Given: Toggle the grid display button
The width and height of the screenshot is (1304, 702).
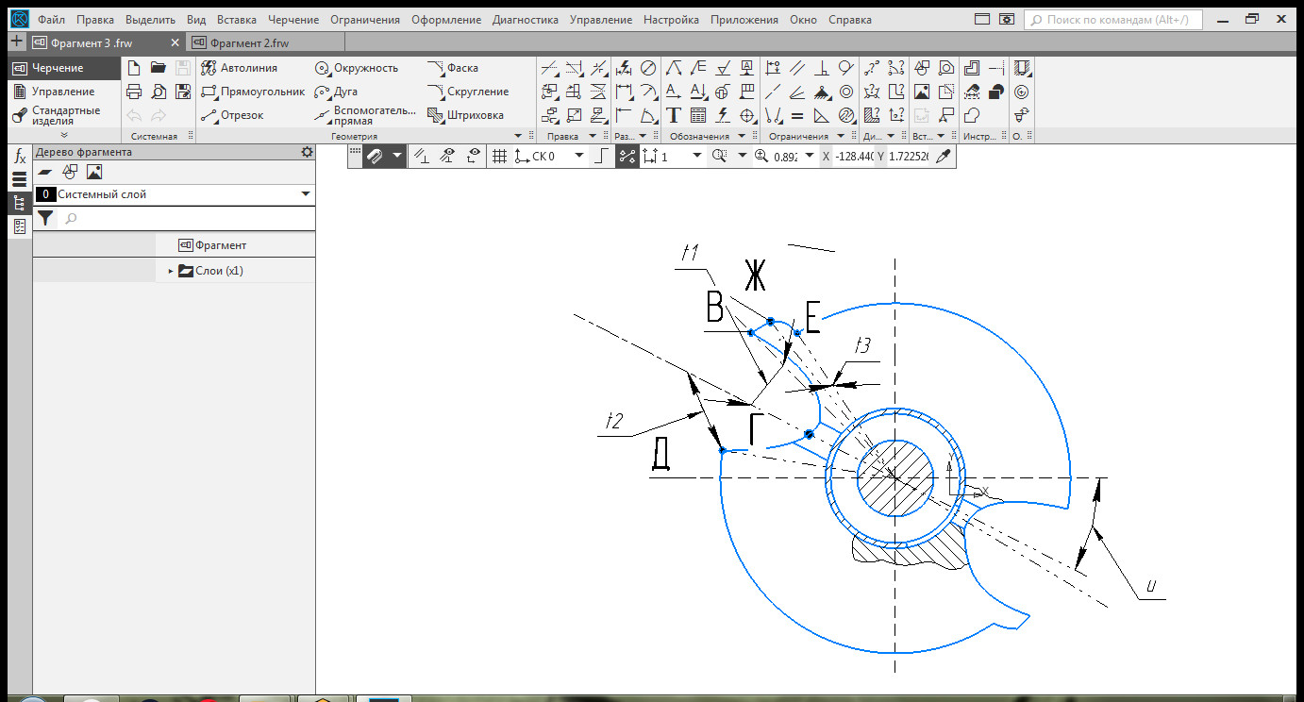Looking at the screenshot, I should [500, 157].
